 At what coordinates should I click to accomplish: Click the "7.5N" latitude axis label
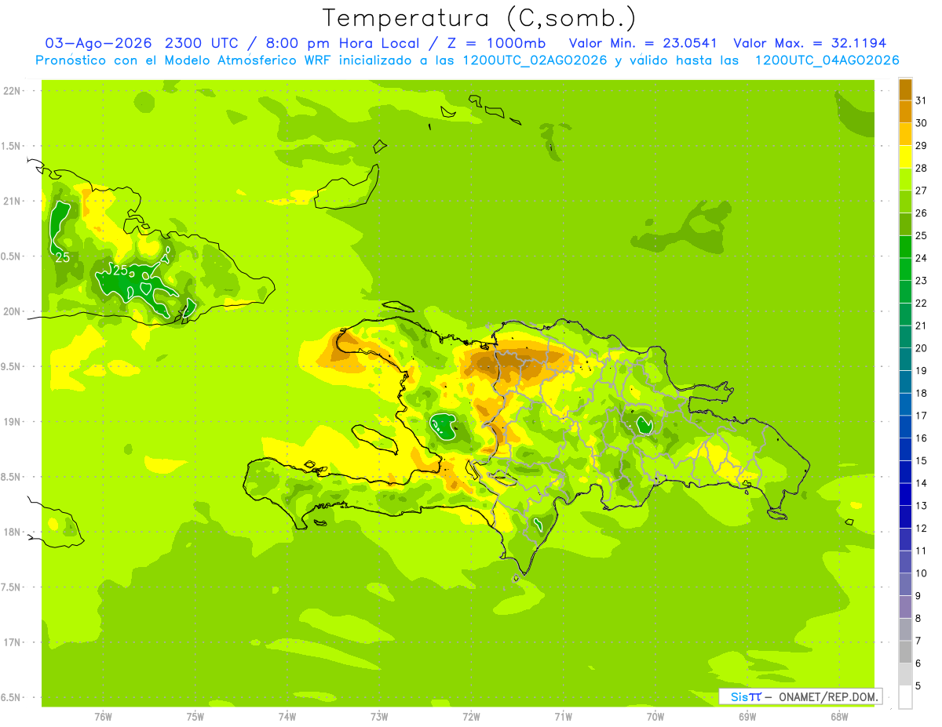12,587
